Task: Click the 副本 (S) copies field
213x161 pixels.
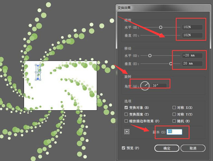Action: coord(174,132)
